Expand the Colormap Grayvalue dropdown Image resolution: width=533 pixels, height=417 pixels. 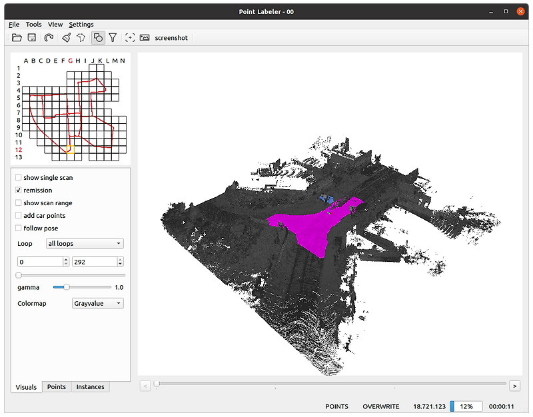click(97, 304)
